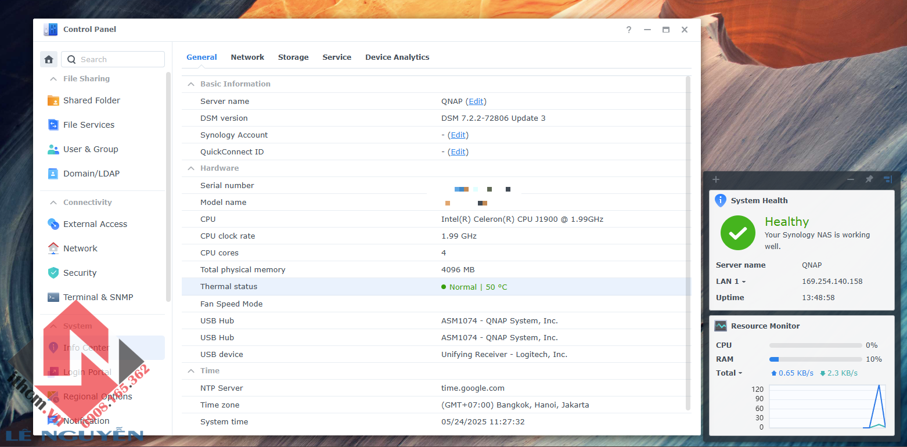This screenshot has height=447, width=907.
Task: Add a widget with the plus icon
Action: pyautogui.click(x=716, y=179)
